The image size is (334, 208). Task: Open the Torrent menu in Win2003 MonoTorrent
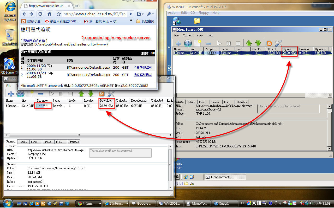click(x=188, y=35)
